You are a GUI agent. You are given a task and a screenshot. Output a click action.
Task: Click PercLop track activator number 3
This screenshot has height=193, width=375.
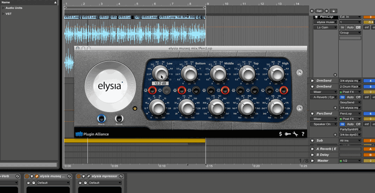pos(369,17)
